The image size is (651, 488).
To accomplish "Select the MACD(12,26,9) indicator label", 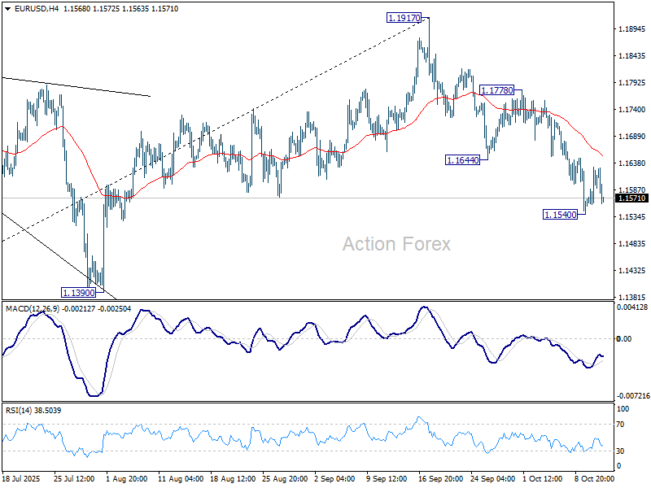I will [x=34, y=309].
